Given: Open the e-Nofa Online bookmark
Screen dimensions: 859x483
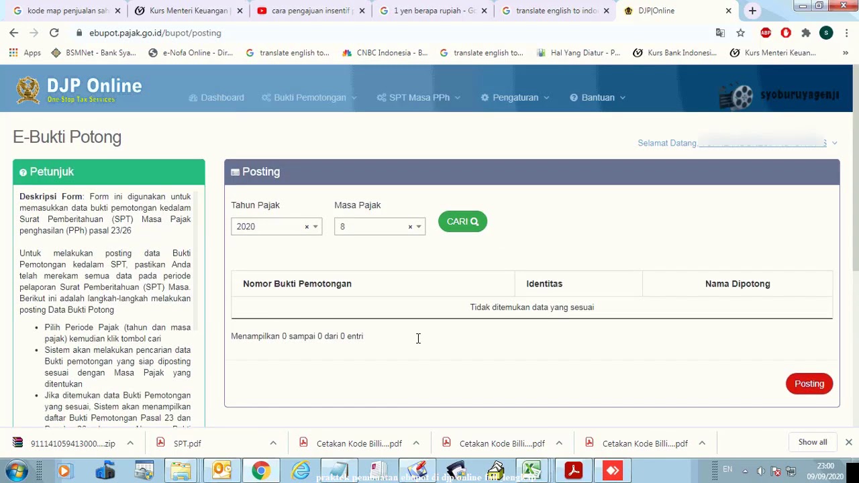Looking at the screenshot, I should (x=191, y=52).
